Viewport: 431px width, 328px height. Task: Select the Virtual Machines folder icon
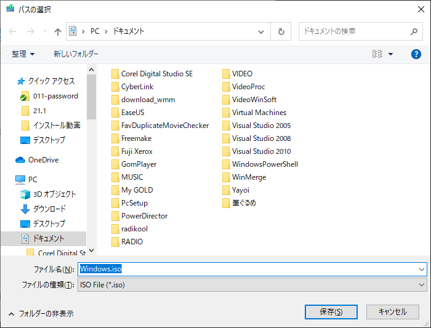pos(226,113)
